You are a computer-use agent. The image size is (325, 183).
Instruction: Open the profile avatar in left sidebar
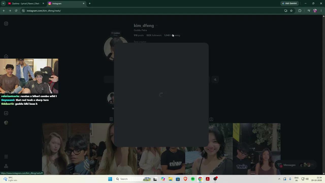click(x=6, y=123)
